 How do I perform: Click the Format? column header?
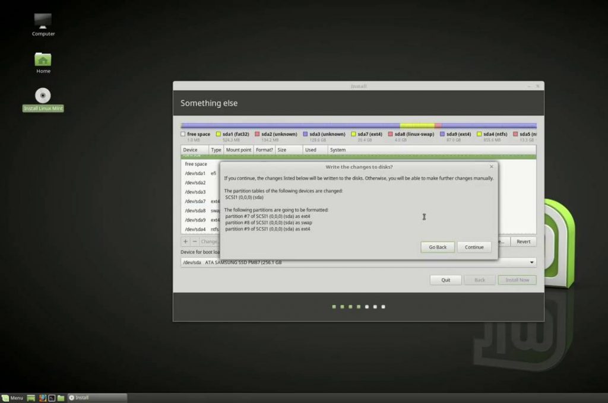pyautogui.click(x=264, y=150)
